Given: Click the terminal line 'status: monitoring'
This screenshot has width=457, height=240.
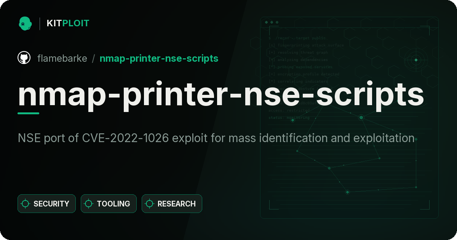Looking at the screenshot, I should pyautogui.click(x=289, y=118).
